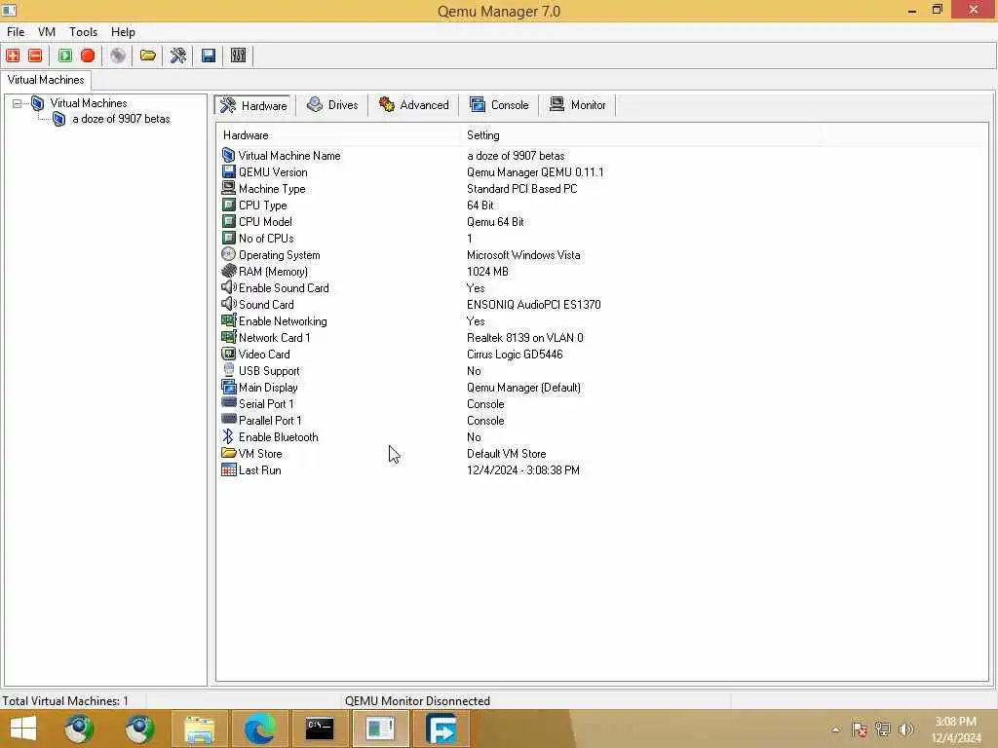Select the Virtual Machines root tree item
Image resolution: width=998 pixels, height=748 pixels.
pyautogui.click(x=89, y=103)
